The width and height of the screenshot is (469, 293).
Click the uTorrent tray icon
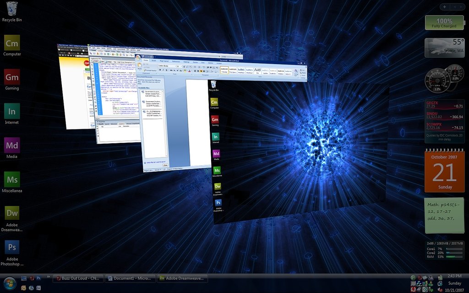[x=413, y=278]
